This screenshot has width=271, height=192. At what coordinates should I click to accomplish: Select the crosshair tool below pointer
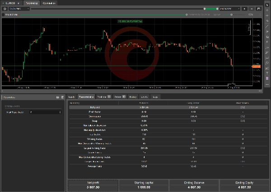(x=267, y=10)
